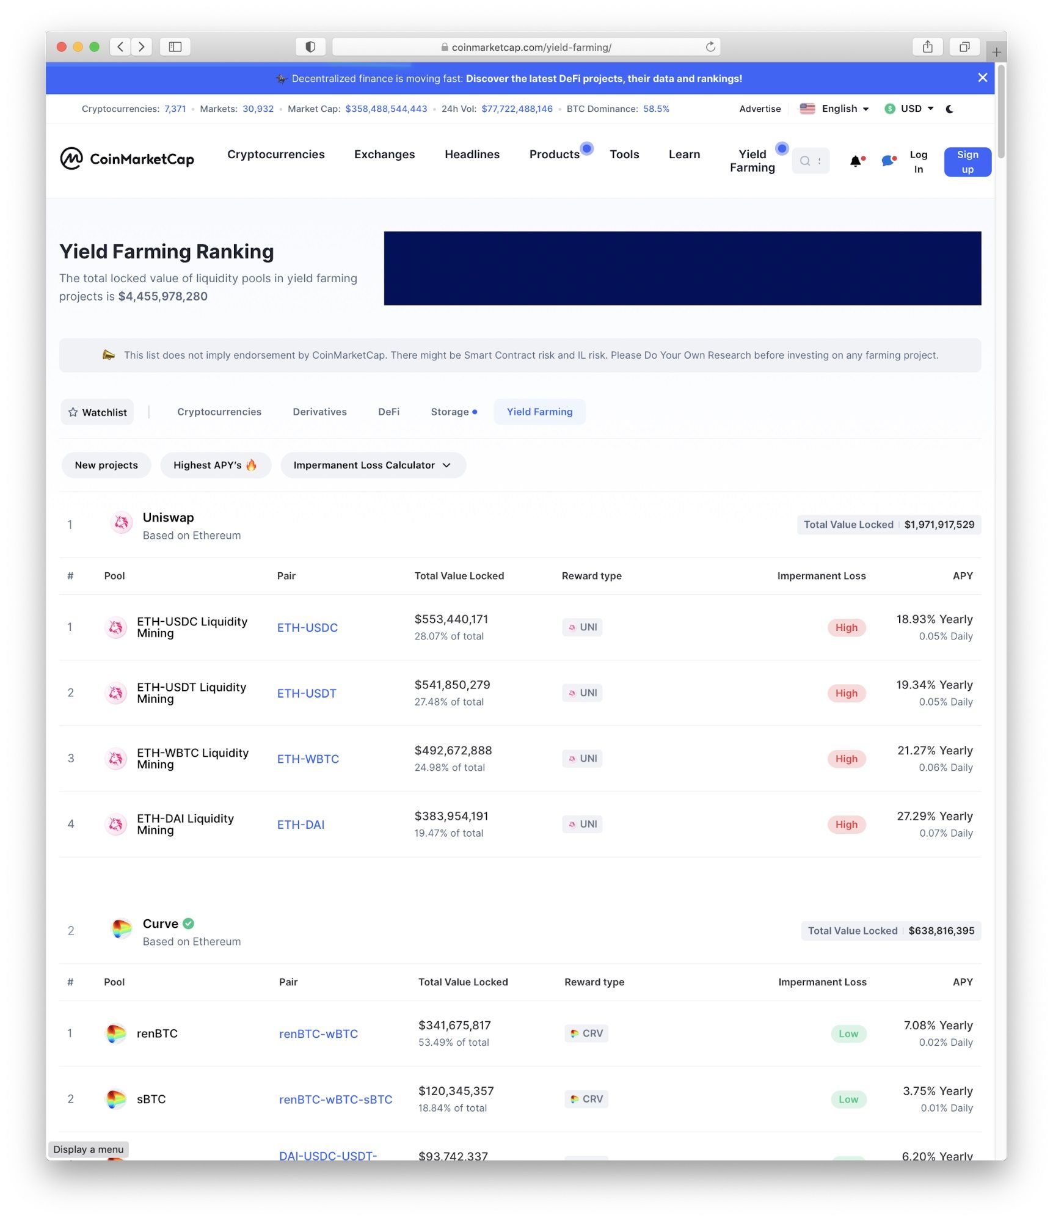The height and width of the screenshot is (1221, 1053).
Task: Open the chat bubble icon
Action: tap(889, 161)
